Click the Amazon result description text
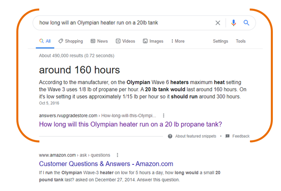281x191 pixels. (x=130, y=176)
